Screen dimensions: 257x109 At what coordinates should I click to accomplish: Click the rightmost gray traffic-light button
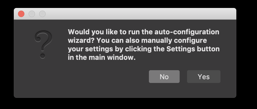[42, 14]
